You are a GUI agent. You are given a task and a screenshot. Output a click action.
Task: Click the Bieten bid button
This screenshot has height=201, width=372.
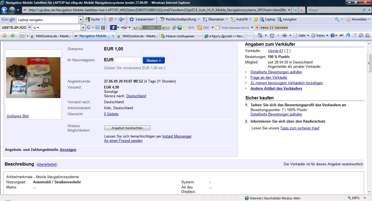pos(154,60)
